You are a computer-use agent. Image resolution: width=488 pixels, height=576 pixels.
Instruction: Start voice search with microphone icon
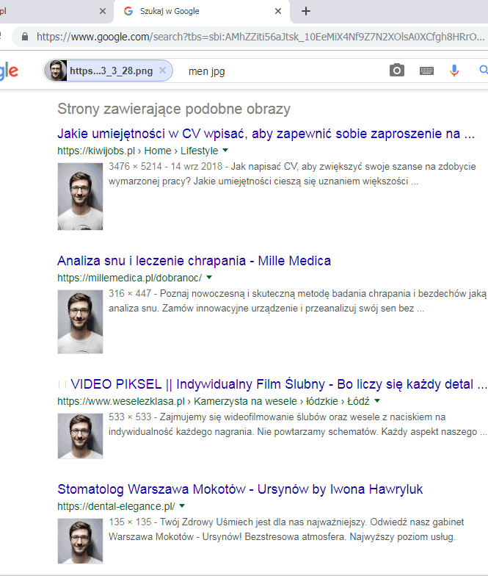coord(454,71)
